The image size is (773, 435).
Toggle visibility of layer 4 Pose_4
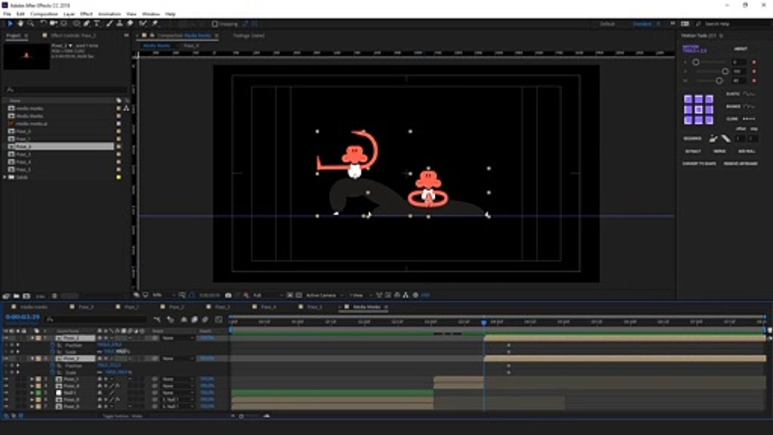[5, 386]
